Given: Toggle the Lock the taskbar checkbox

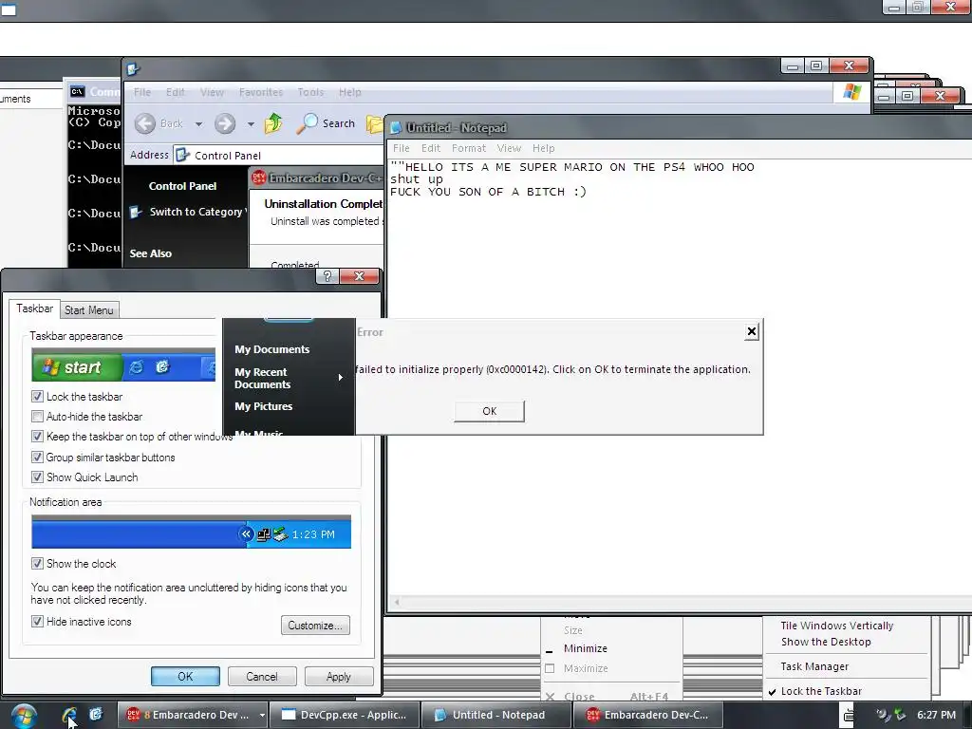Looking at the screenshot, I should point(37,396).
